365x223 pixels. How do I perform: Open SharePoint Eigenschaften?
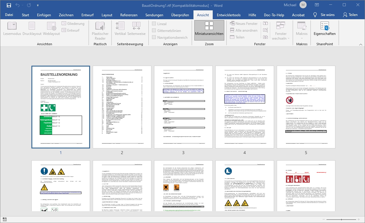[x=325, y=29]
